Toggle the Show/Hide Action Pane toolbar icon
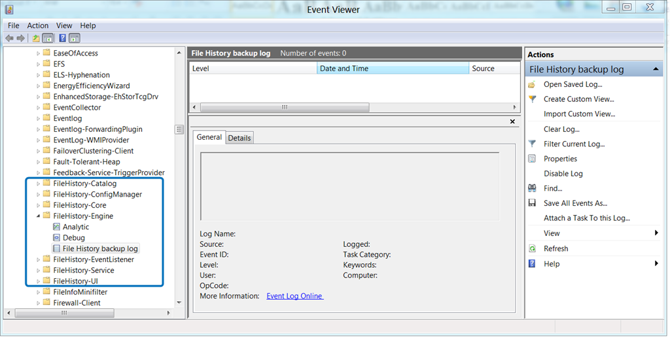Image resolution: width=670 pixels, height=339 pixels. pos(75,39)
